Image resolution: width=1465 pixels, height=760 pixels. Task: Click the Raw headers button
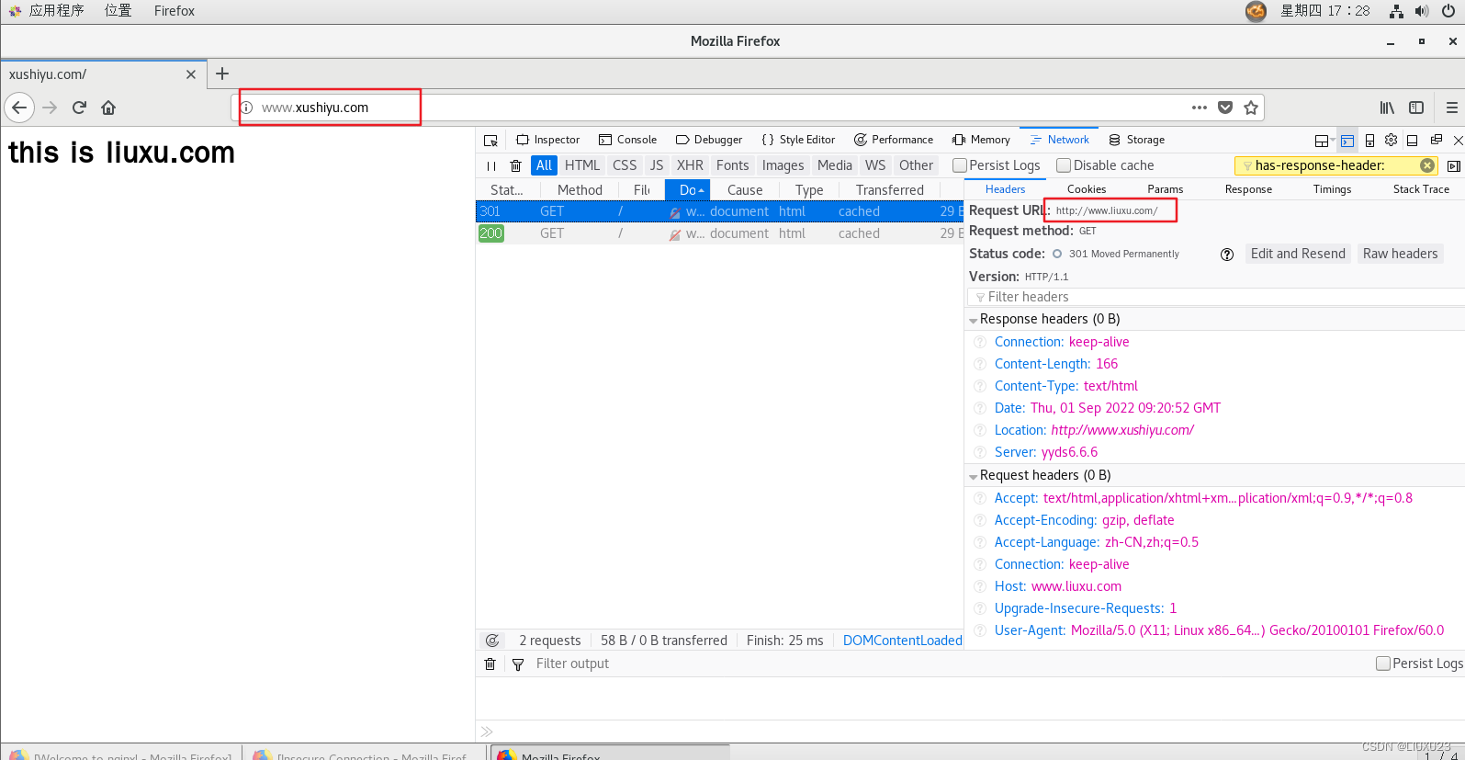coord(1400,254)
